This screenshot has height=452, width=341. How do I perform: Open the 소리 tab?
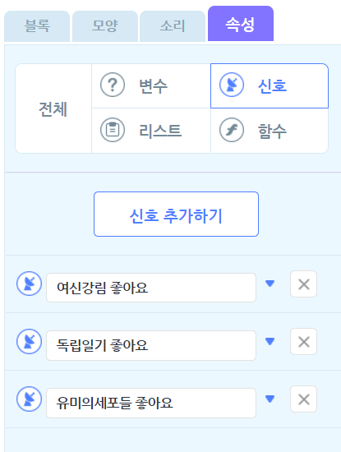coord(173,26)
